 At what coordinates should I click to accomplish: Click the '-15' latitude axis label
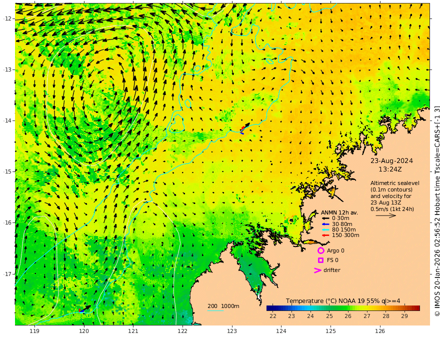8,171
